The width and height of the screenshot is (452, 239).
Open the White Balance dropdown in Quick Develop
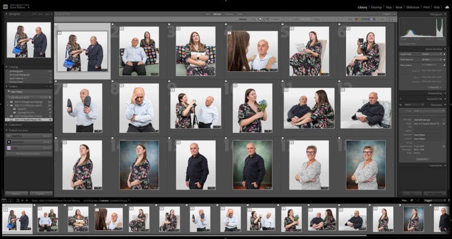431,59
